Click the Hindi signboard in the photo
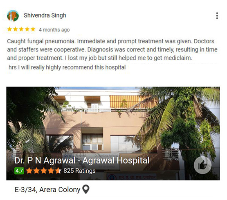The width and height of the screenshot is (227, 200). pos(132,177)
